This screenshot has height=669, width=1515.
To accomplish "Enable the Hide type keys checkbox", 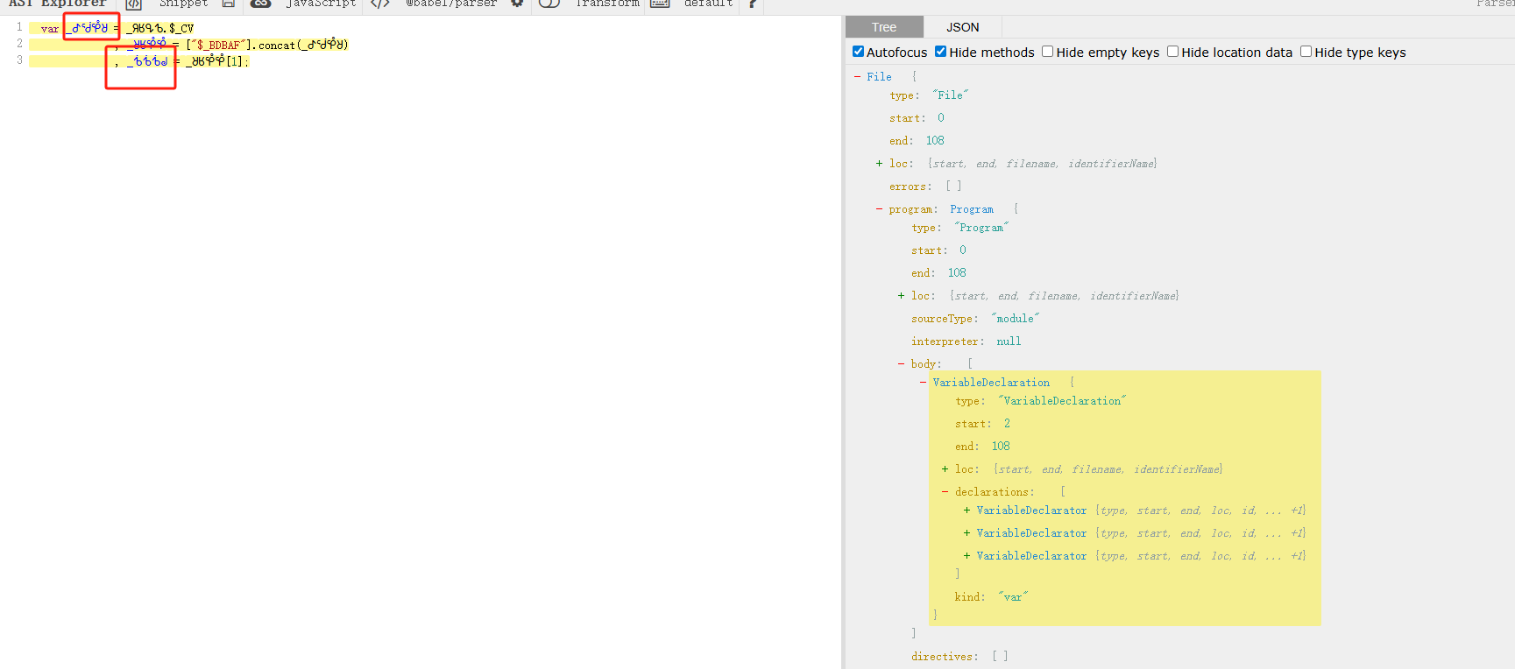I will (x=1306, y=52).
